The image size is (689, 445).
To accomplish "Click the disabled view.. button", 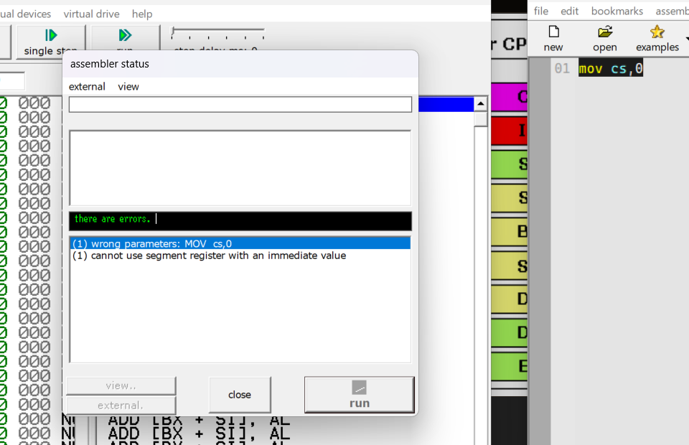I will click(121, 385).
